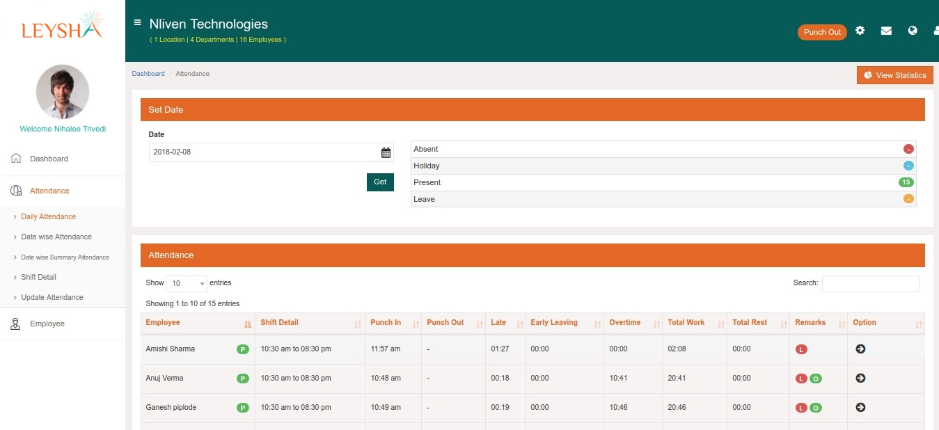Click the green O remark for Anuj Verma
The image size is (939, 430).
[x=816, y=379]
